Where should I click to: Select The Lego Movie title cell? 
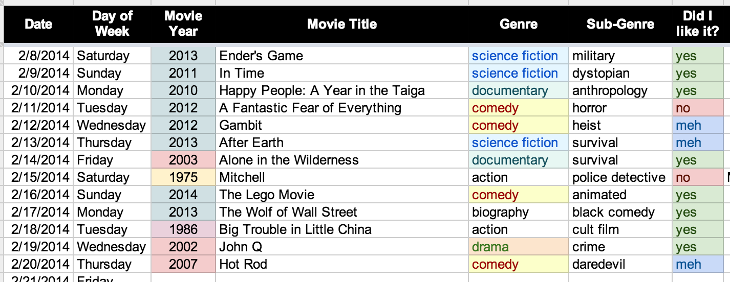click(x=341, y=195)
